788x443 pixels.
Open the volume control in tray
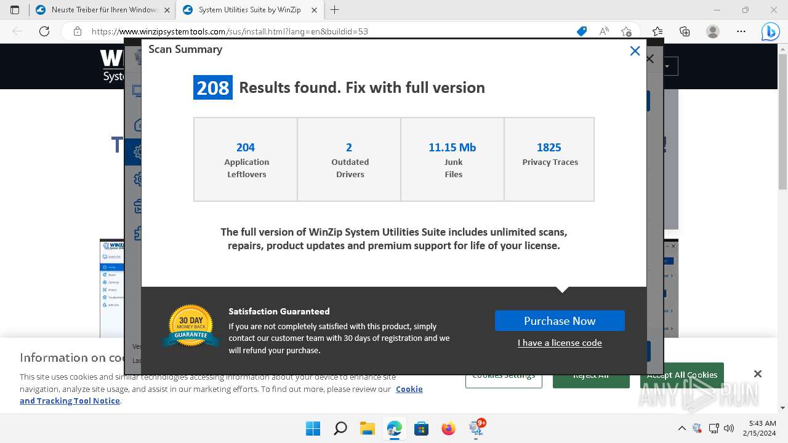730,428
